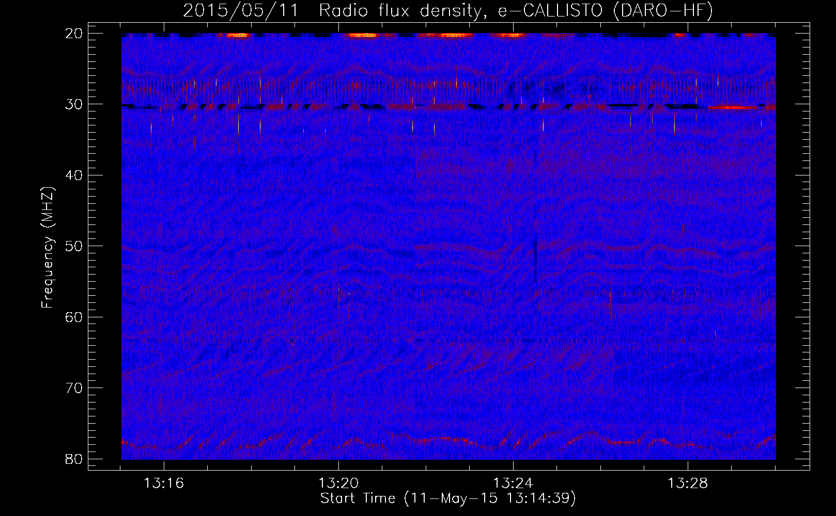
Task: Click the 40 MHz frequency tick label
Action: pyautogui.click(x=74, y=175)
